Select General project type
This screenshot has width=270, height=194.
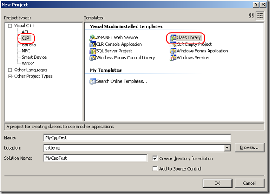[29, 44]
